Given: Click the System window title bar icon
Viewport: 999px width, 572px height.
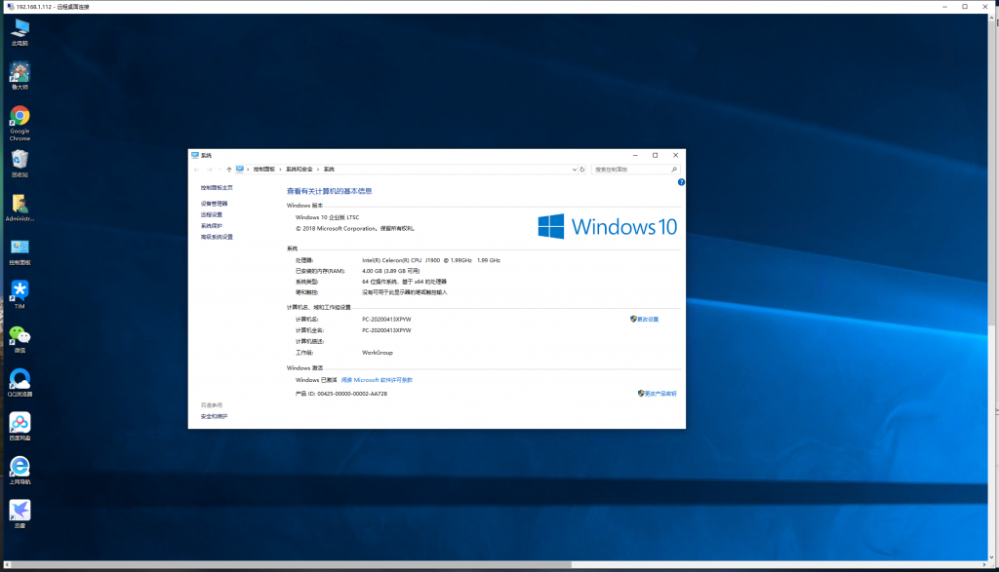Looking at the screenshot, I should pos(195,155).
